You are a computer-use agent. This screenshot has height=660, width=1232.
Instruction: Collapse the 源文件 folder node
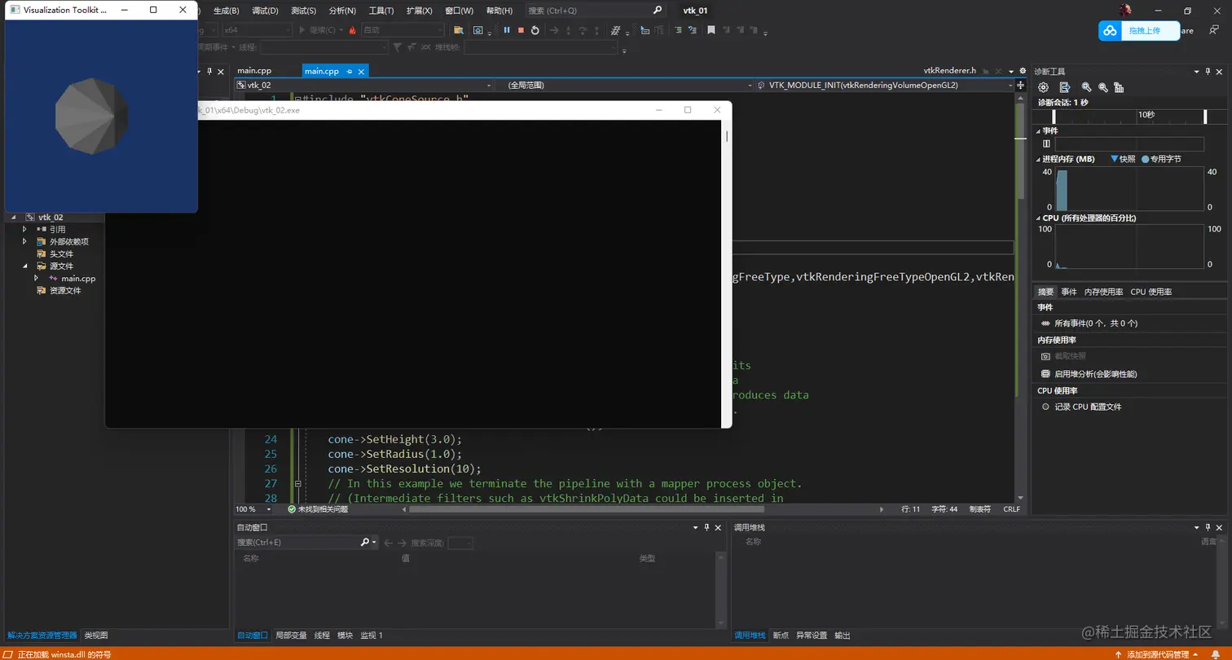tap(24, 266)
